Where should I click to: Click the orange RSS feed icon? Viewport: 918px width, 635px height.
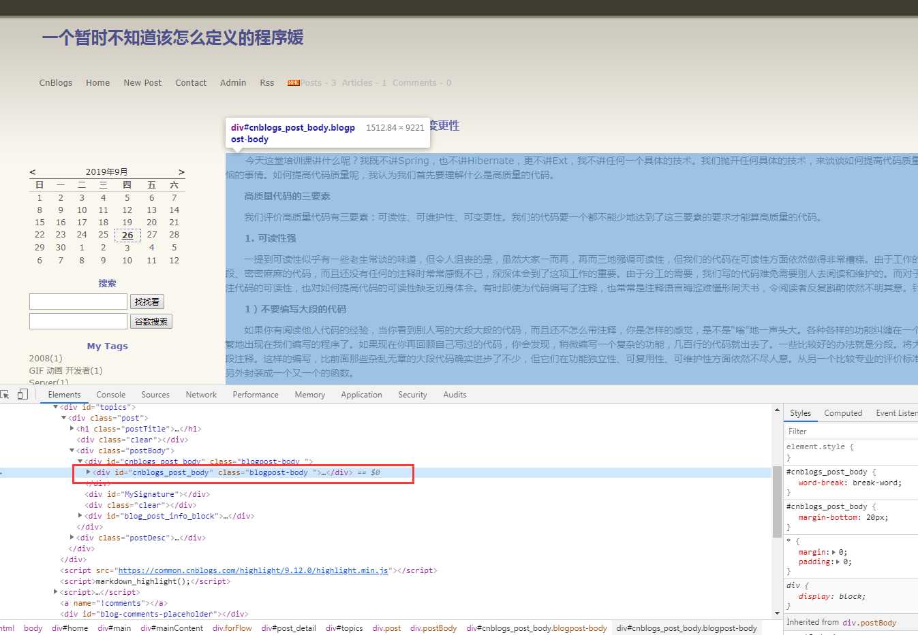tap(293, 83)
